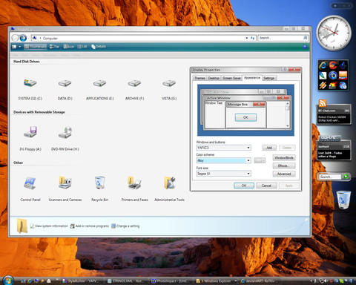Viewport: 356px width, 285px height.
Task: Switch to the Screen Saver tab
Action: pos(231,78)
